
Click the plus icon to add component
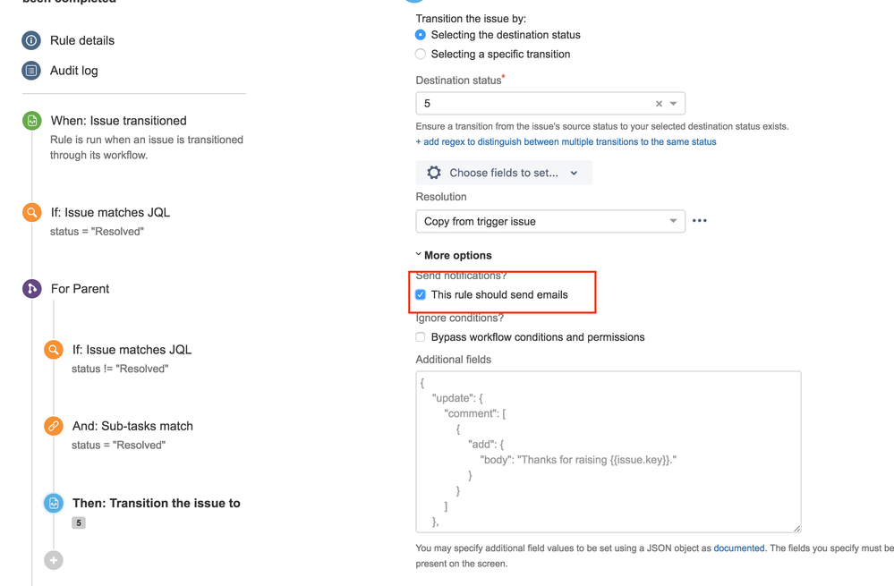click(54, 560)
